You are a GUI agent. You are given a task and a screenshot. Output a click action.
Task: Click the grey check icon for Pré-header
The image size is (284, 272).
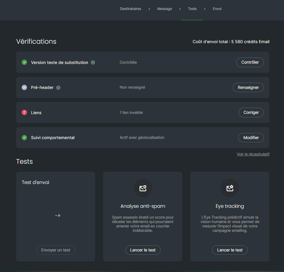(24, 87)
